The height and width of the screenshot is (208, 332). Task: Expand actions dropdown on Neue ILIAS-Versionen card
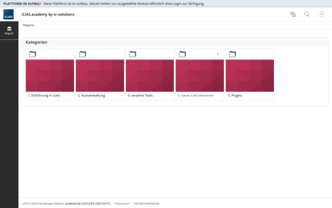(x=217, y=54)
